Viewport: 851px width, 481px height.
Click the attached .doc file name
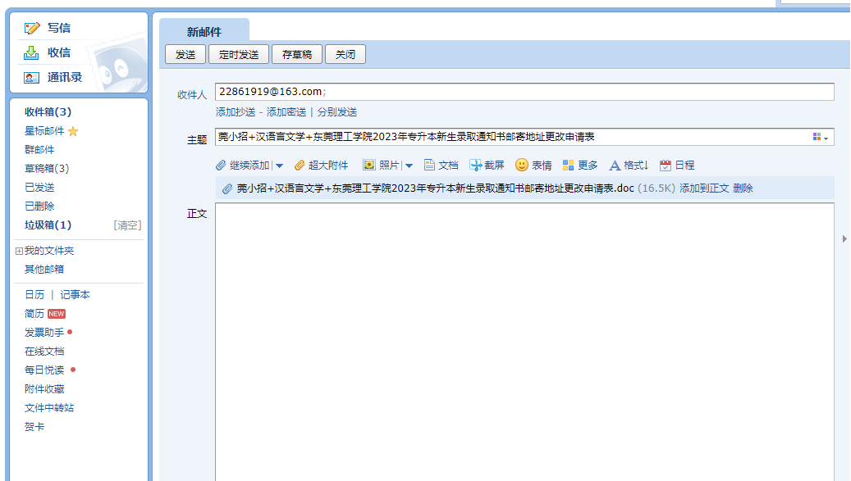435,188
